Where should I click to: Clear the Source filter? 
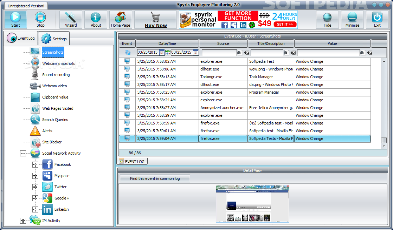tap(247, 53)
